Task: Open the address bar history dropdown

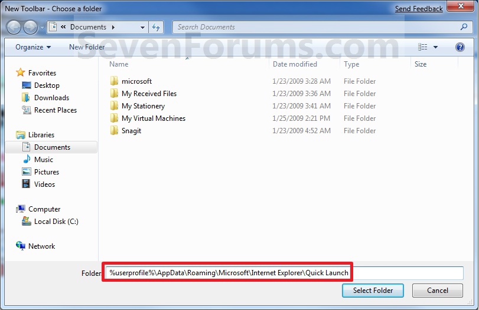Action: (x=142, y=28)
